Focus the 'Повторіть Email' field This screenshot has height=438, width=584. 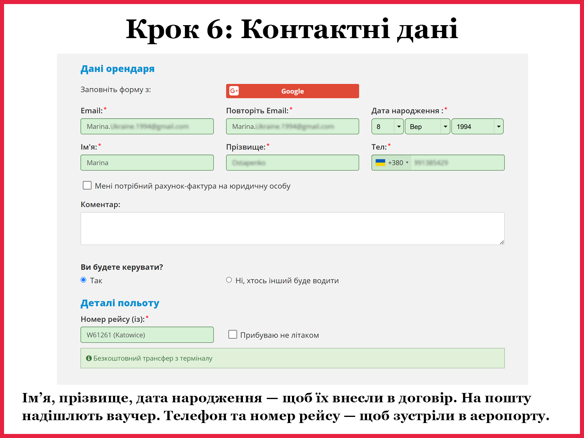pos(292,127)
